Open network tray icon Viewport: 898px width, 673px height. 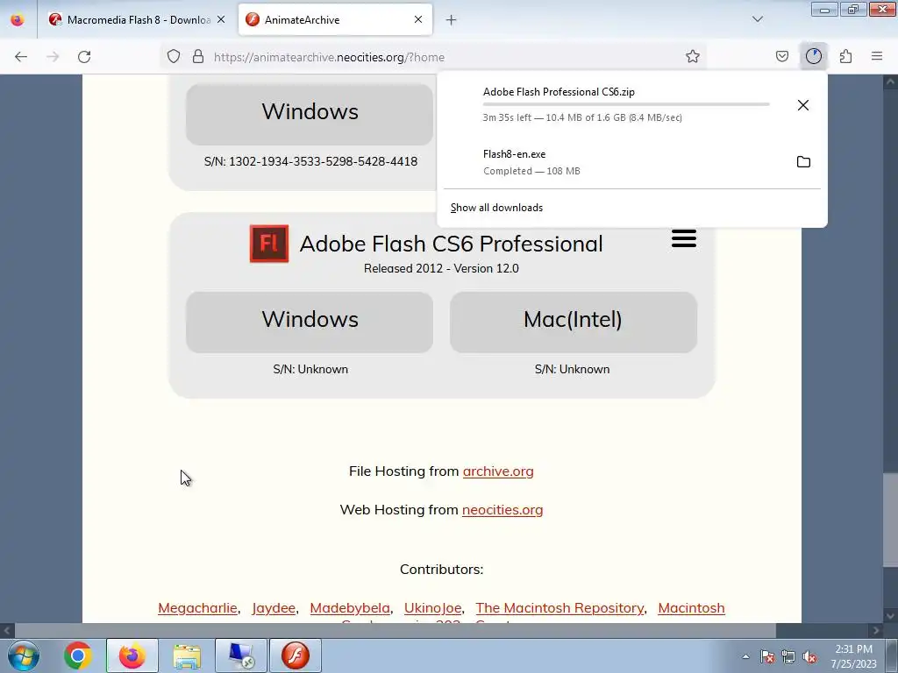788,657
